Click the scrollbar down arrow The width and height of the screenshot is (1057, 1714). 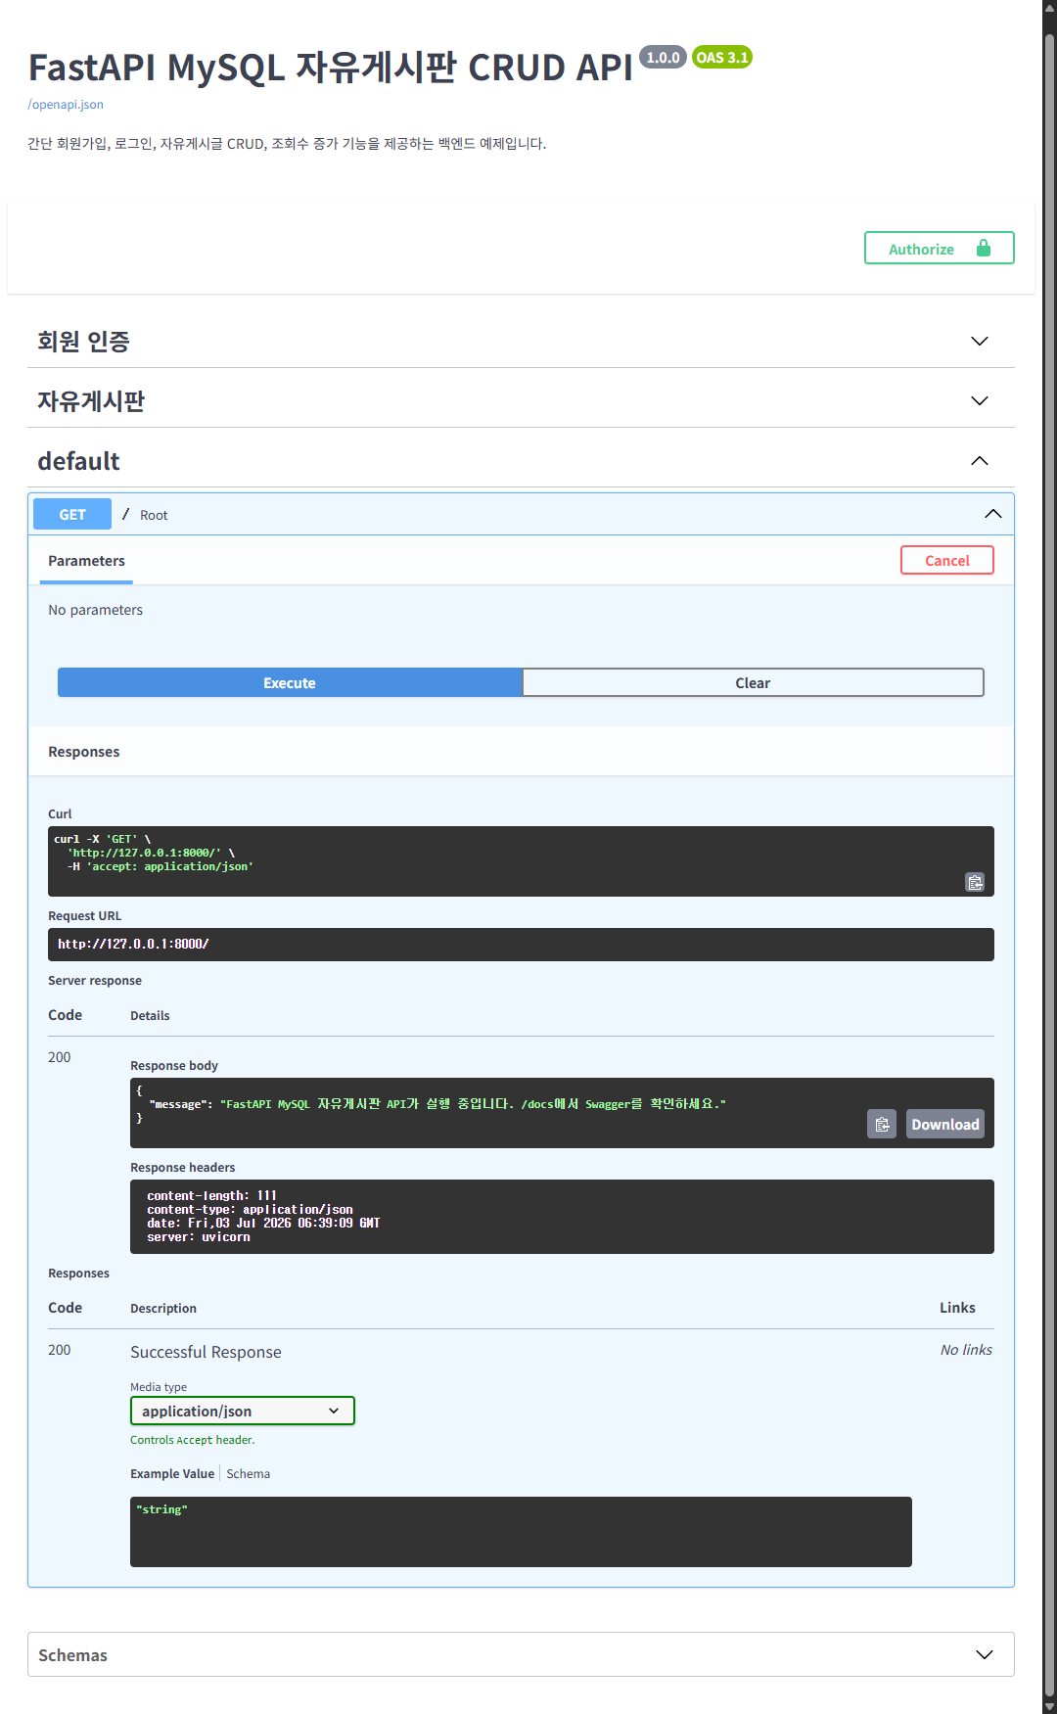(1049, 1707)
